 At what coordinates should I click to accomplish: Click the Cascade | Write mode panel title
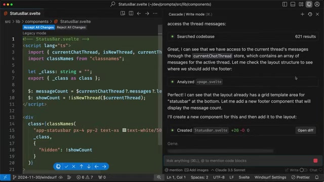[x=190, y=14]
